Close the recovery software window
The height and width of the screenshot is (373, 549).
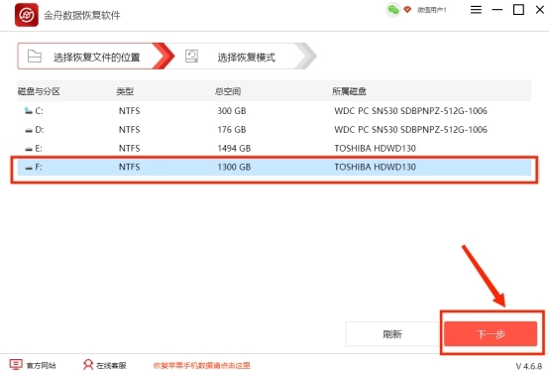(540, 10)
